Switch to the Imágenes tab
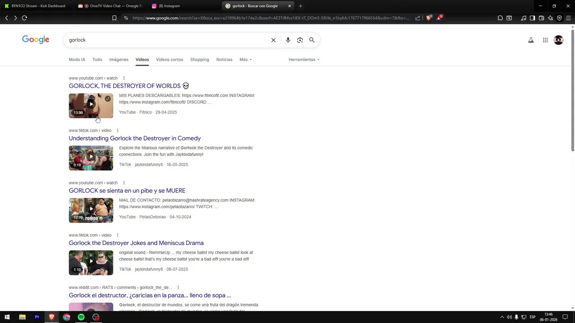This screenshot has height=323, width=575. [119, 60]
